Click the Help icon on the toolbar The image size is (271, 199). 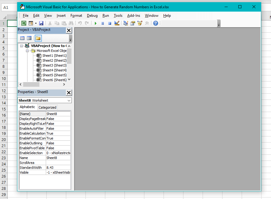(x=155, y=23)
